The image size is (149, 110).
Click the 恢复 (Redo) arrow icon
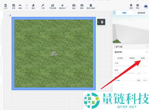point(27,5)
